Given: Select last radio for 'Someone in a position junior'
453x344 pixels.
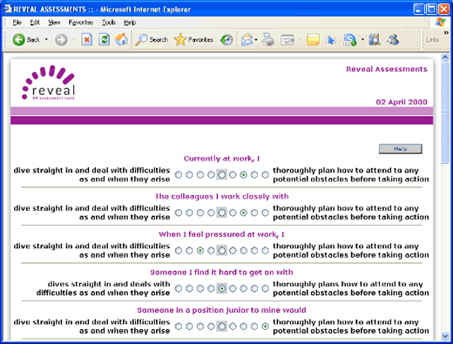Looking at the screenshot, I should 265,327.
